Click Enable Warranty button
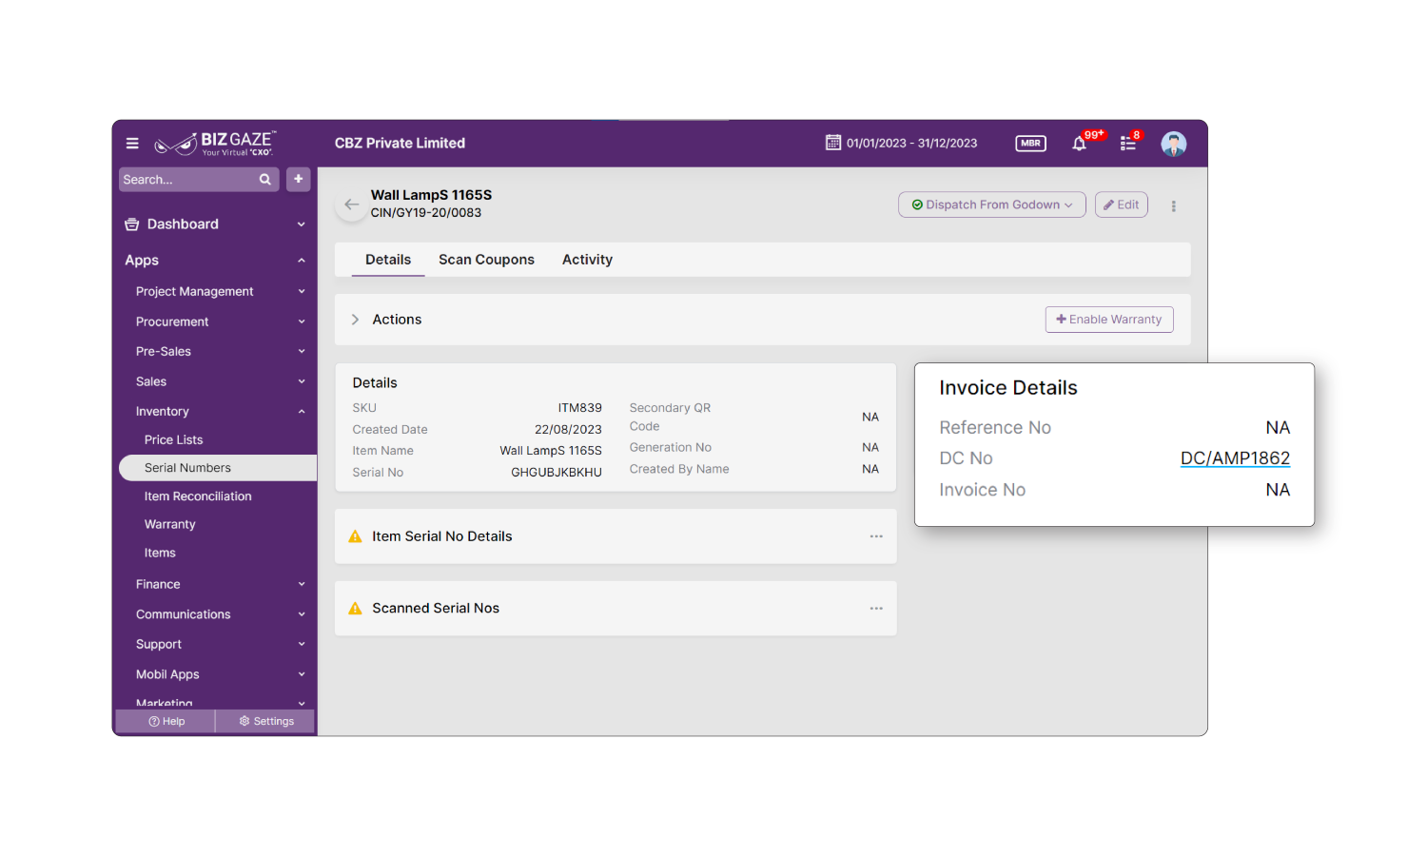Viewport: 1427px width, 856px height. [1109, 320]
